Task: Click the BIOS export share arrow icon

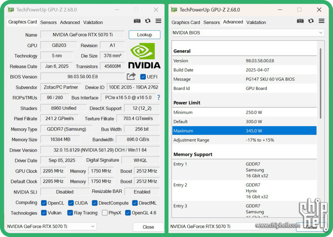Action: click(x=131, y=76)
